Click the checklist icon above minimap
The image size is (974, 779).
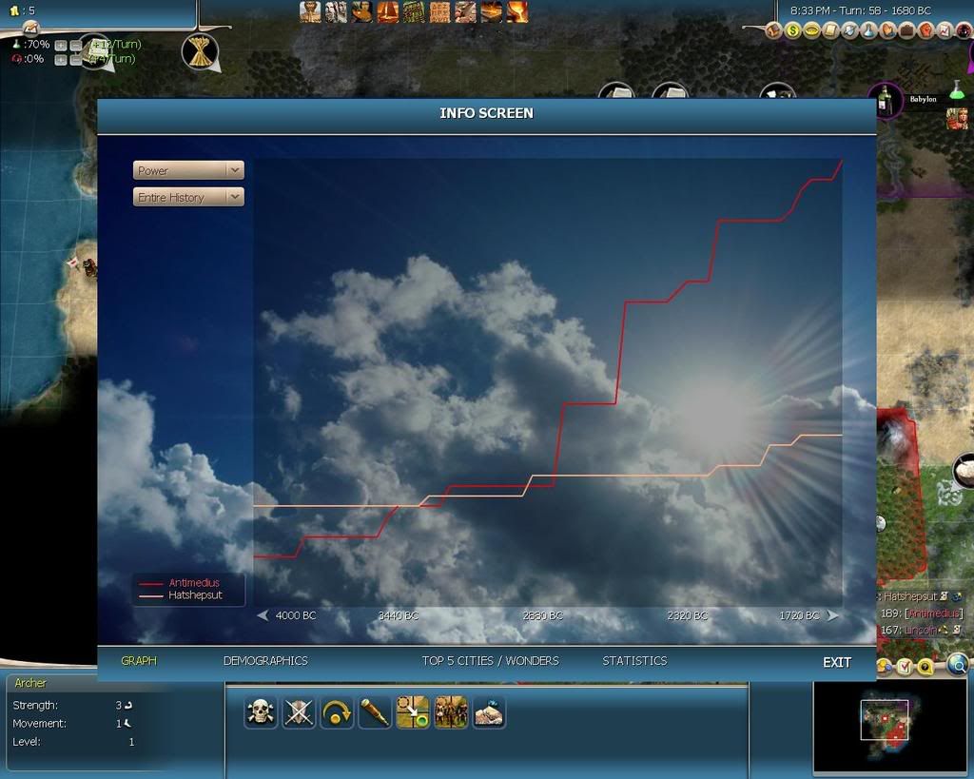tap(905, 667)
